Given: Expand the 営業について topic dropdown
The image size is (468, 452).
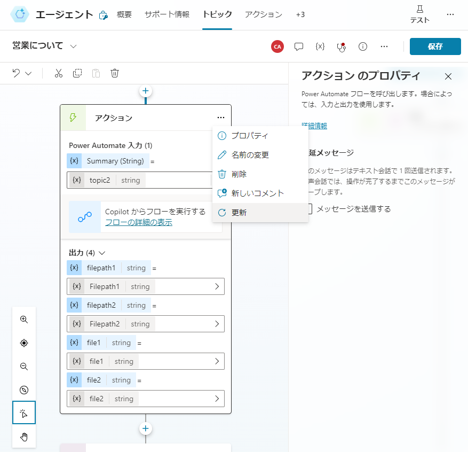Looking at the screenshot, I should (x=74, y=46).
